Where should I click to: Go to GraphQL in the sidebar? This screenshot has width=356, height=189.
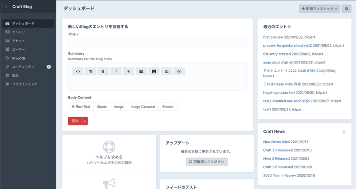pos(19,58)
